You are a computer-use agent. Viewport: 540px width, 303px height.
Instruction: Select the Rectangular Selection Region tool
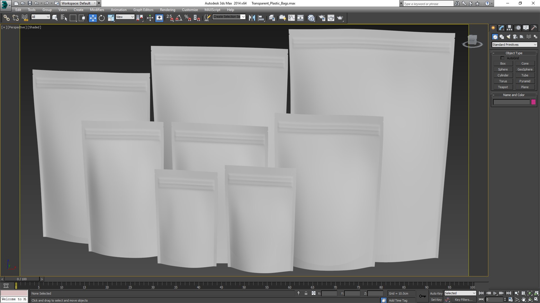pos(73,18)
